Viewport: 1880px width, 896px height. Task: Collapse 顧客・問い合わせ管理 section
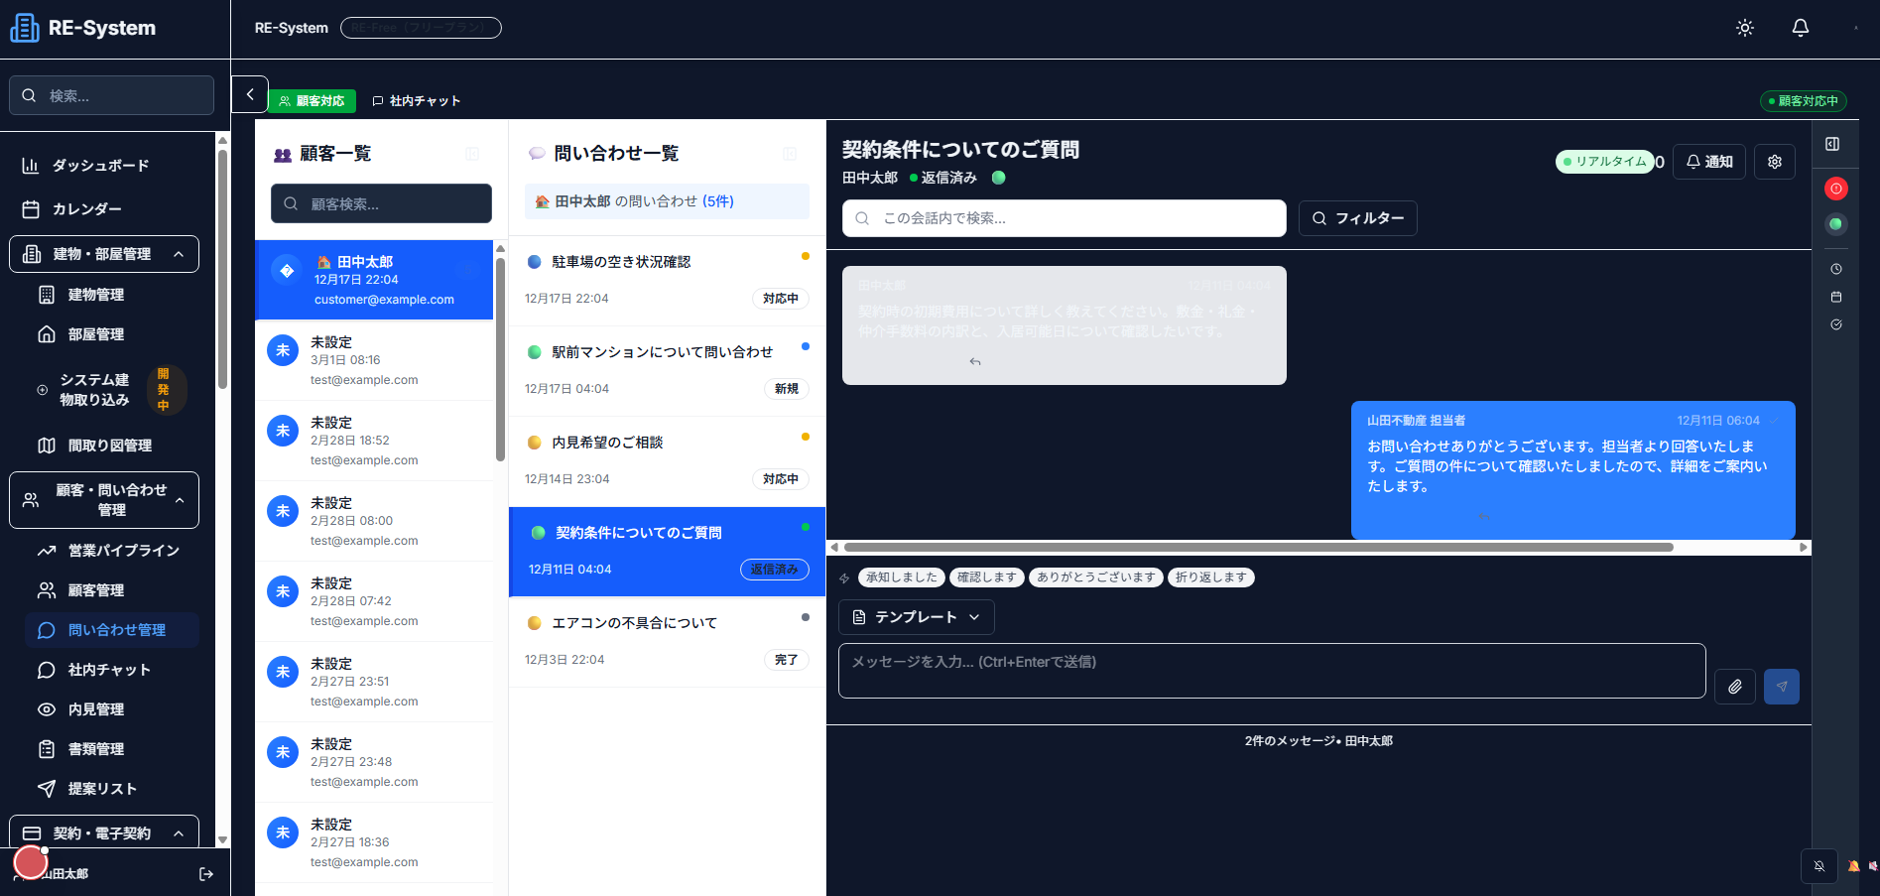[x=104, y=500]
